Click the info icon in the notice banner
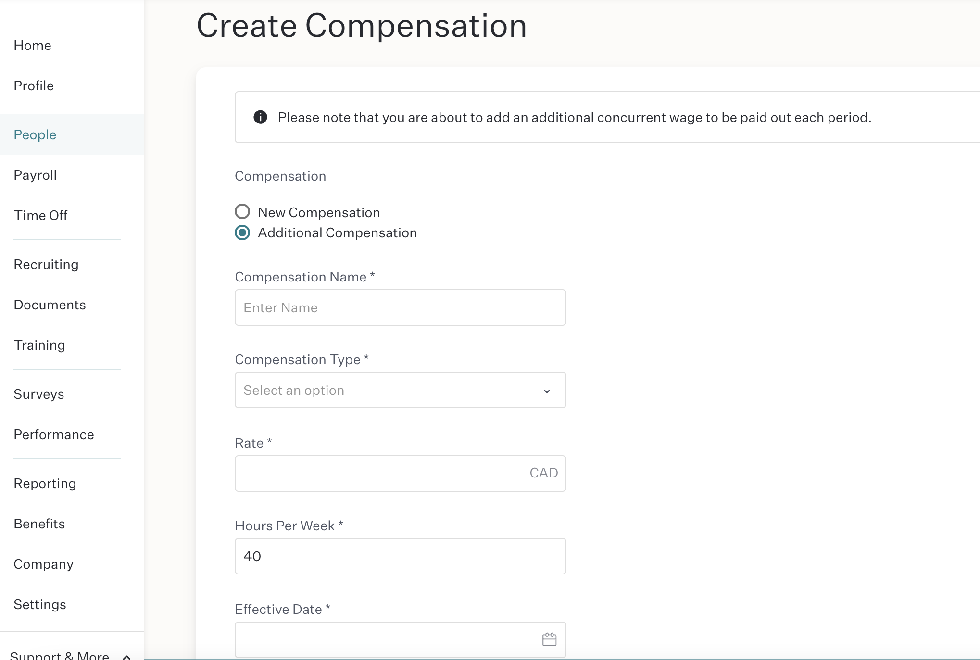This screenshot has height=660, width=980. (260, 117)
